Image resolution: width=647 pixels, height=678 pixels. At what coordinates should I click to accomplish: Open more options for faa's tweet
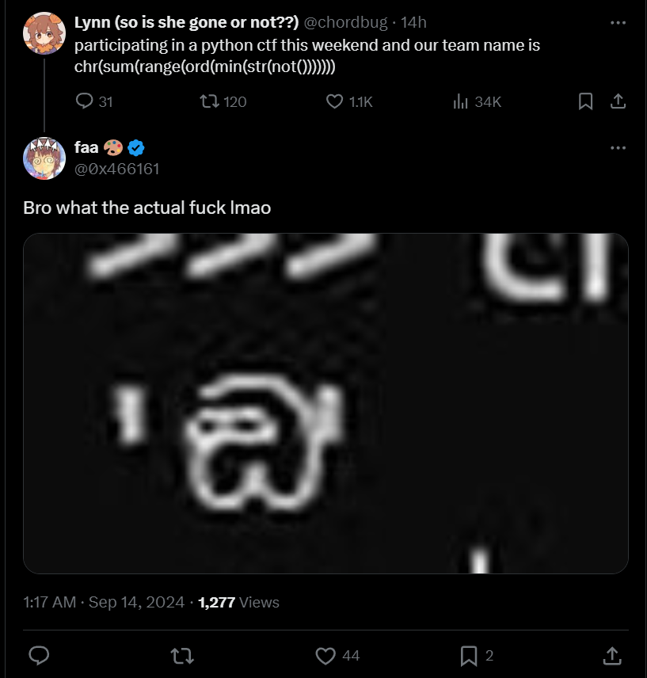618,148
